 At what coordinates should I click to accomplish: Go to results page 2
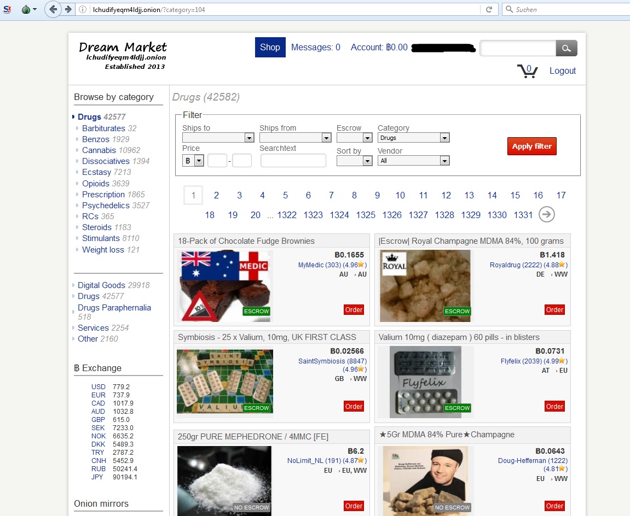coord(216,195)
